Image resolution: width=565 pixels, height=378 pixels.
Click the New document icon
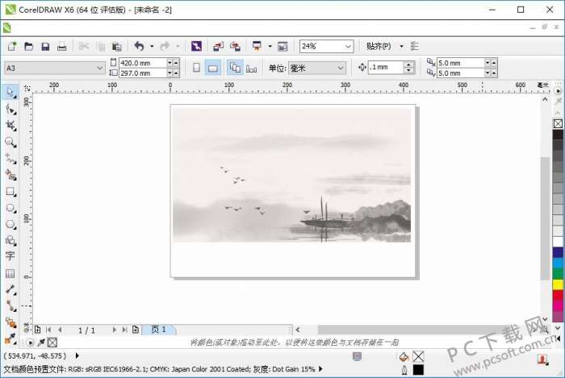(12, 47)
